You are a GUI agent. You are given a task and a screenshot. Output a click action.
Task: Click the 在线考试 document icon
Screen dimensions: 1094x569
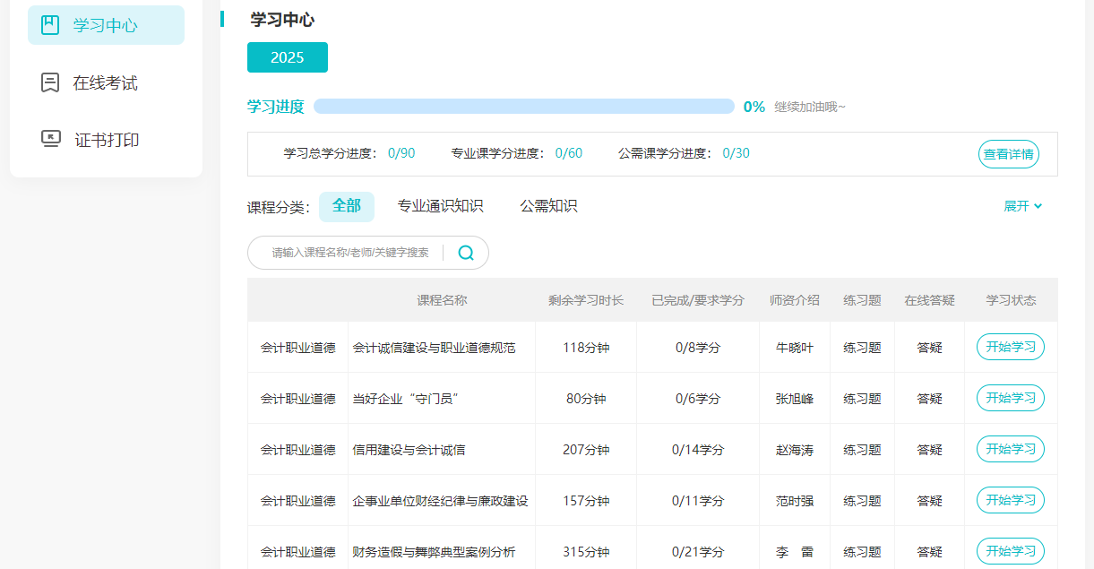pos(50,82)
